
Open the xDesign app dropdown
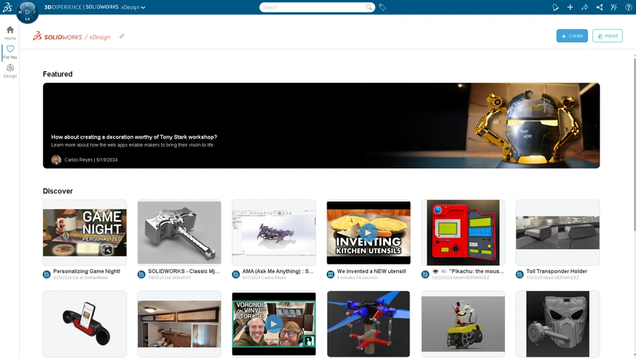pyautogui.click(x=133, y=7)
